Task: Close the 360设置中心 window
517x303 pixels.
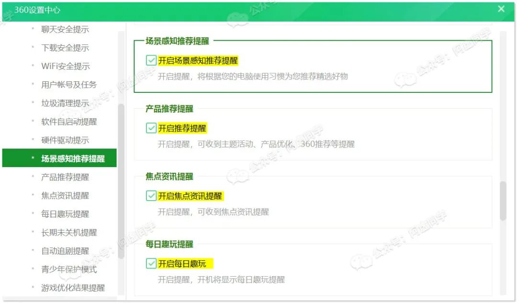Action: tap(501, 9)
